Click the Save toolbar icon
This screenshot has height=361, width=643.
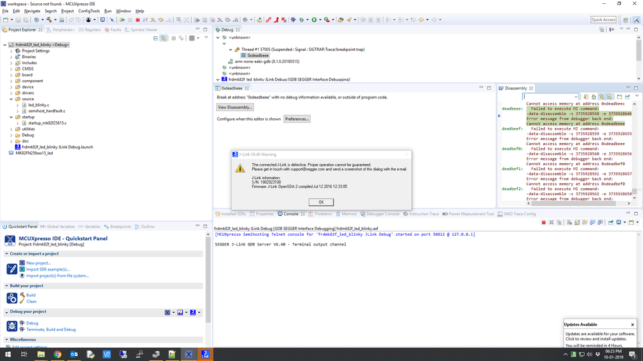pyautogui.click(x=18, y=20)
